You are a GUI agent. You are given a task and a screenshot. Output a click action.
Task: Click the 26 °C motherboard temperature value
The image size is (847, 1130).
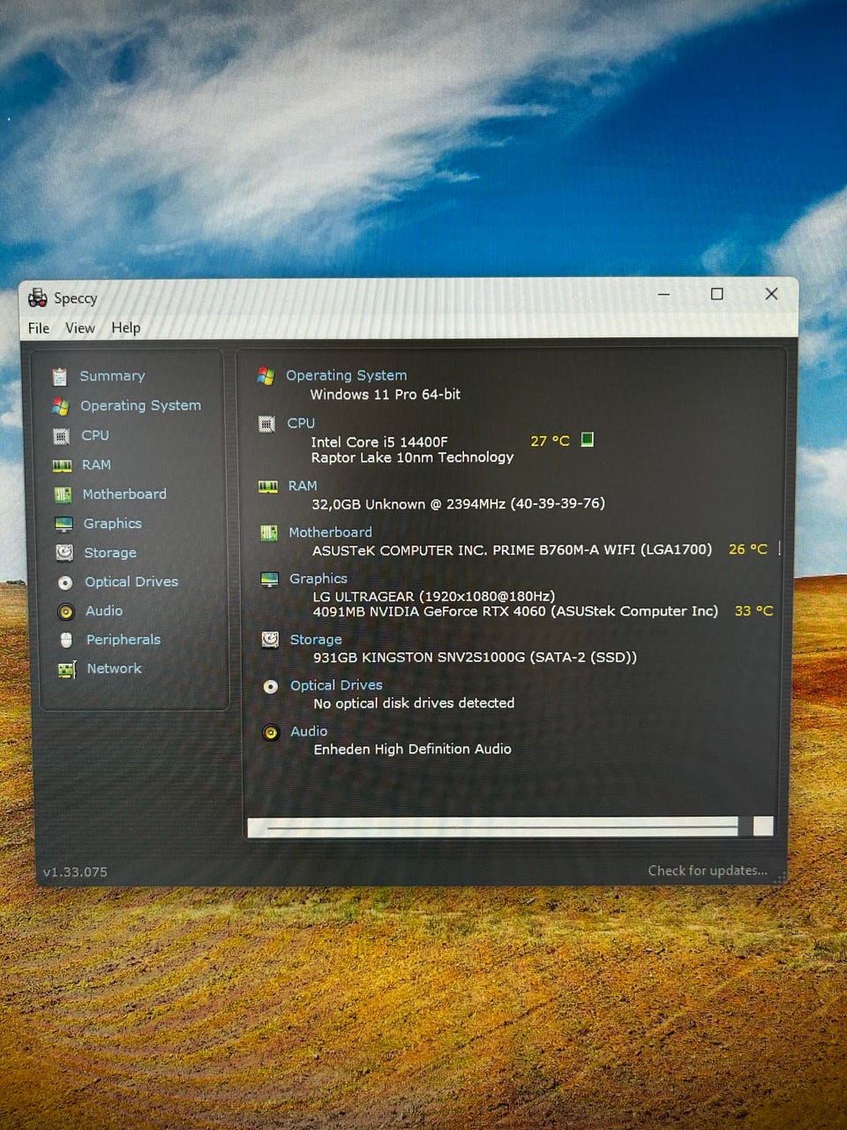pos(748,549)
